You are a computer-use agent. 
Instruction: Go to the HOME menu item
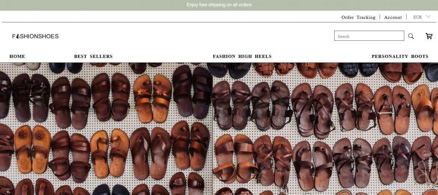click(17, 56)
